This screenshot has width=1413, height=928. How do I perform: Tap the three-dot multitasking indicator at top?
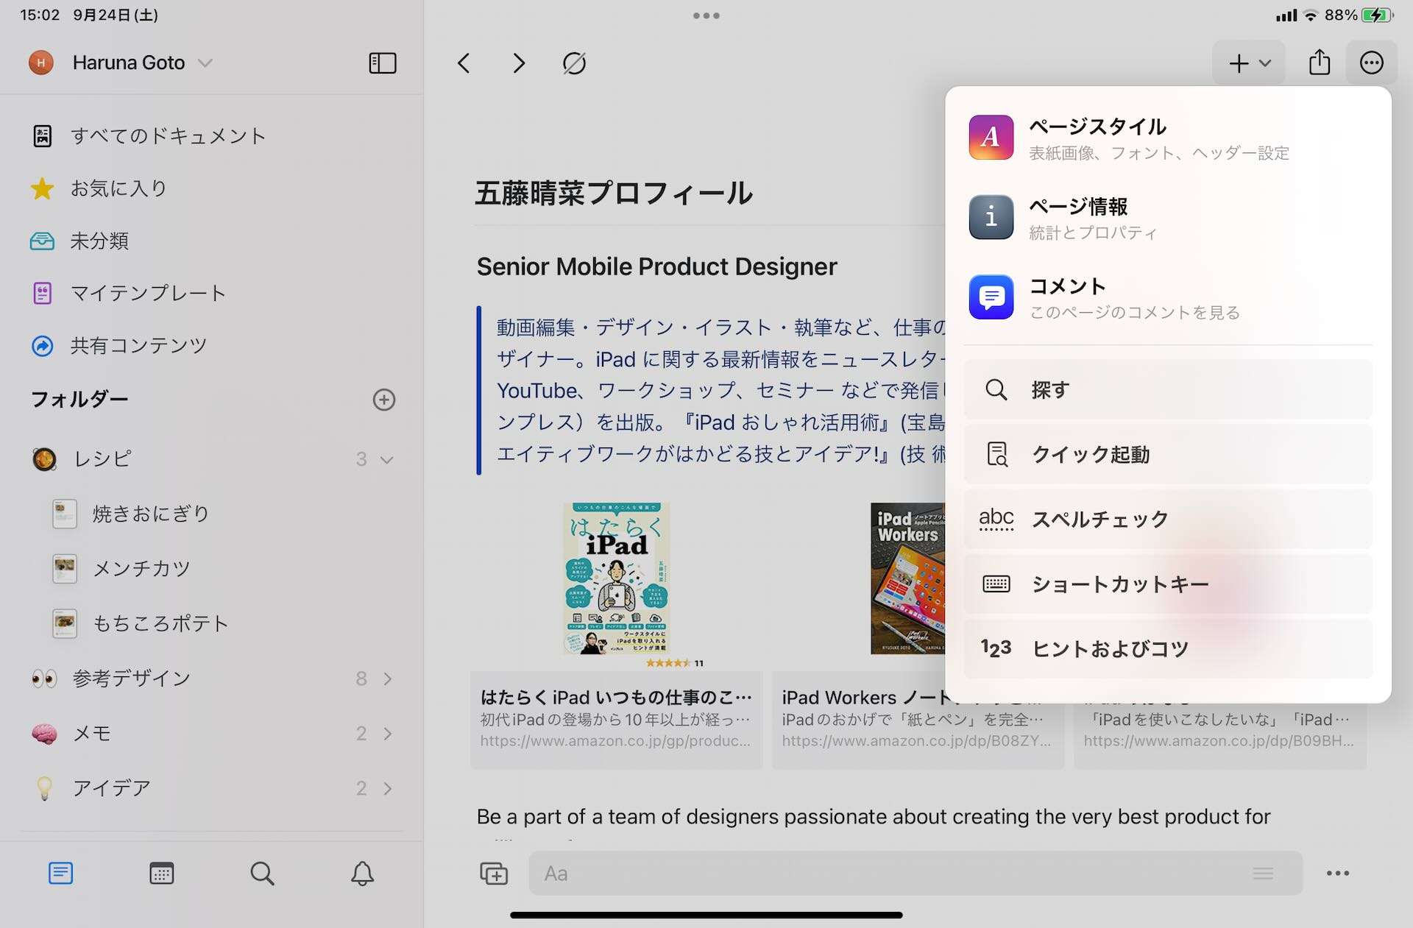coord(706,15)
